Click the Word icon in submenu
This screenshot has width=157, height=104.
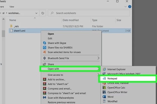104,97
